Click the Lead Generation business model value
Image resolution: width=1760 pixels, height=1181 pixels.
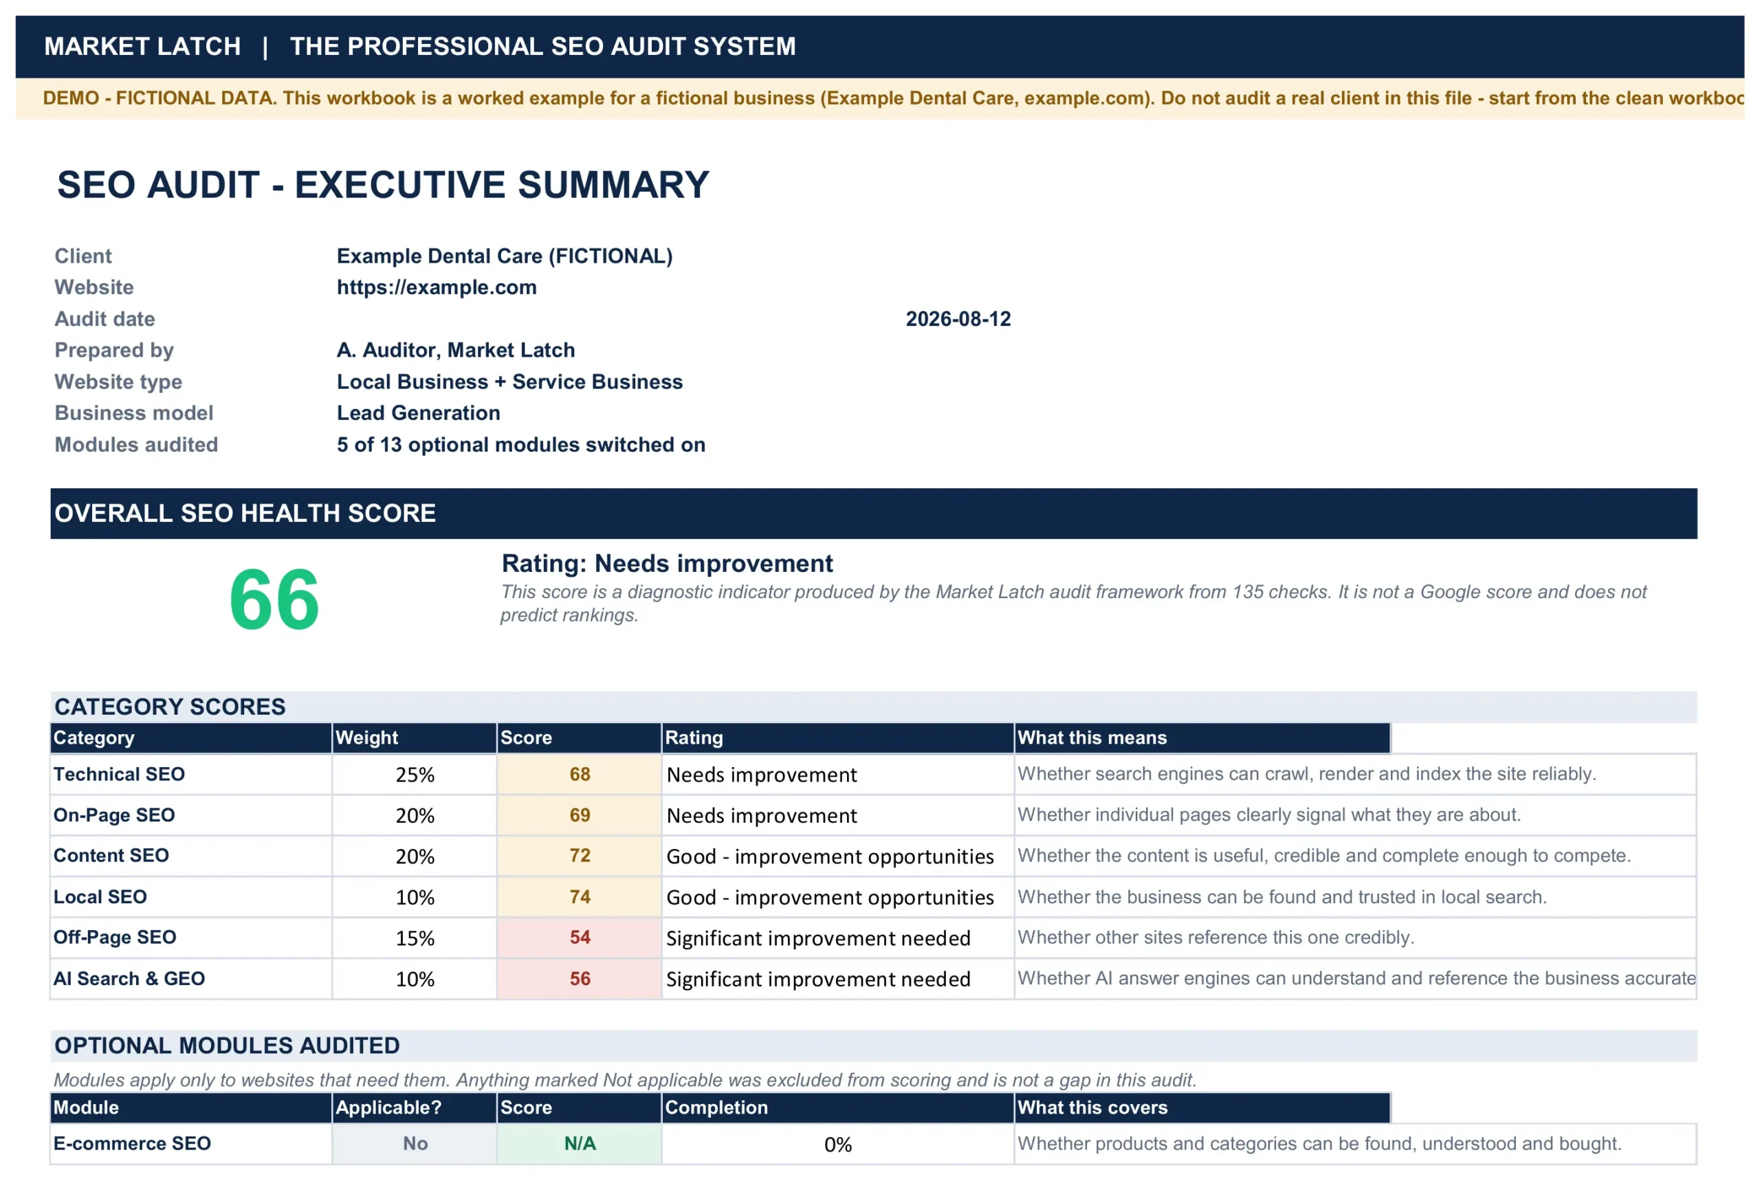[419, 412]
